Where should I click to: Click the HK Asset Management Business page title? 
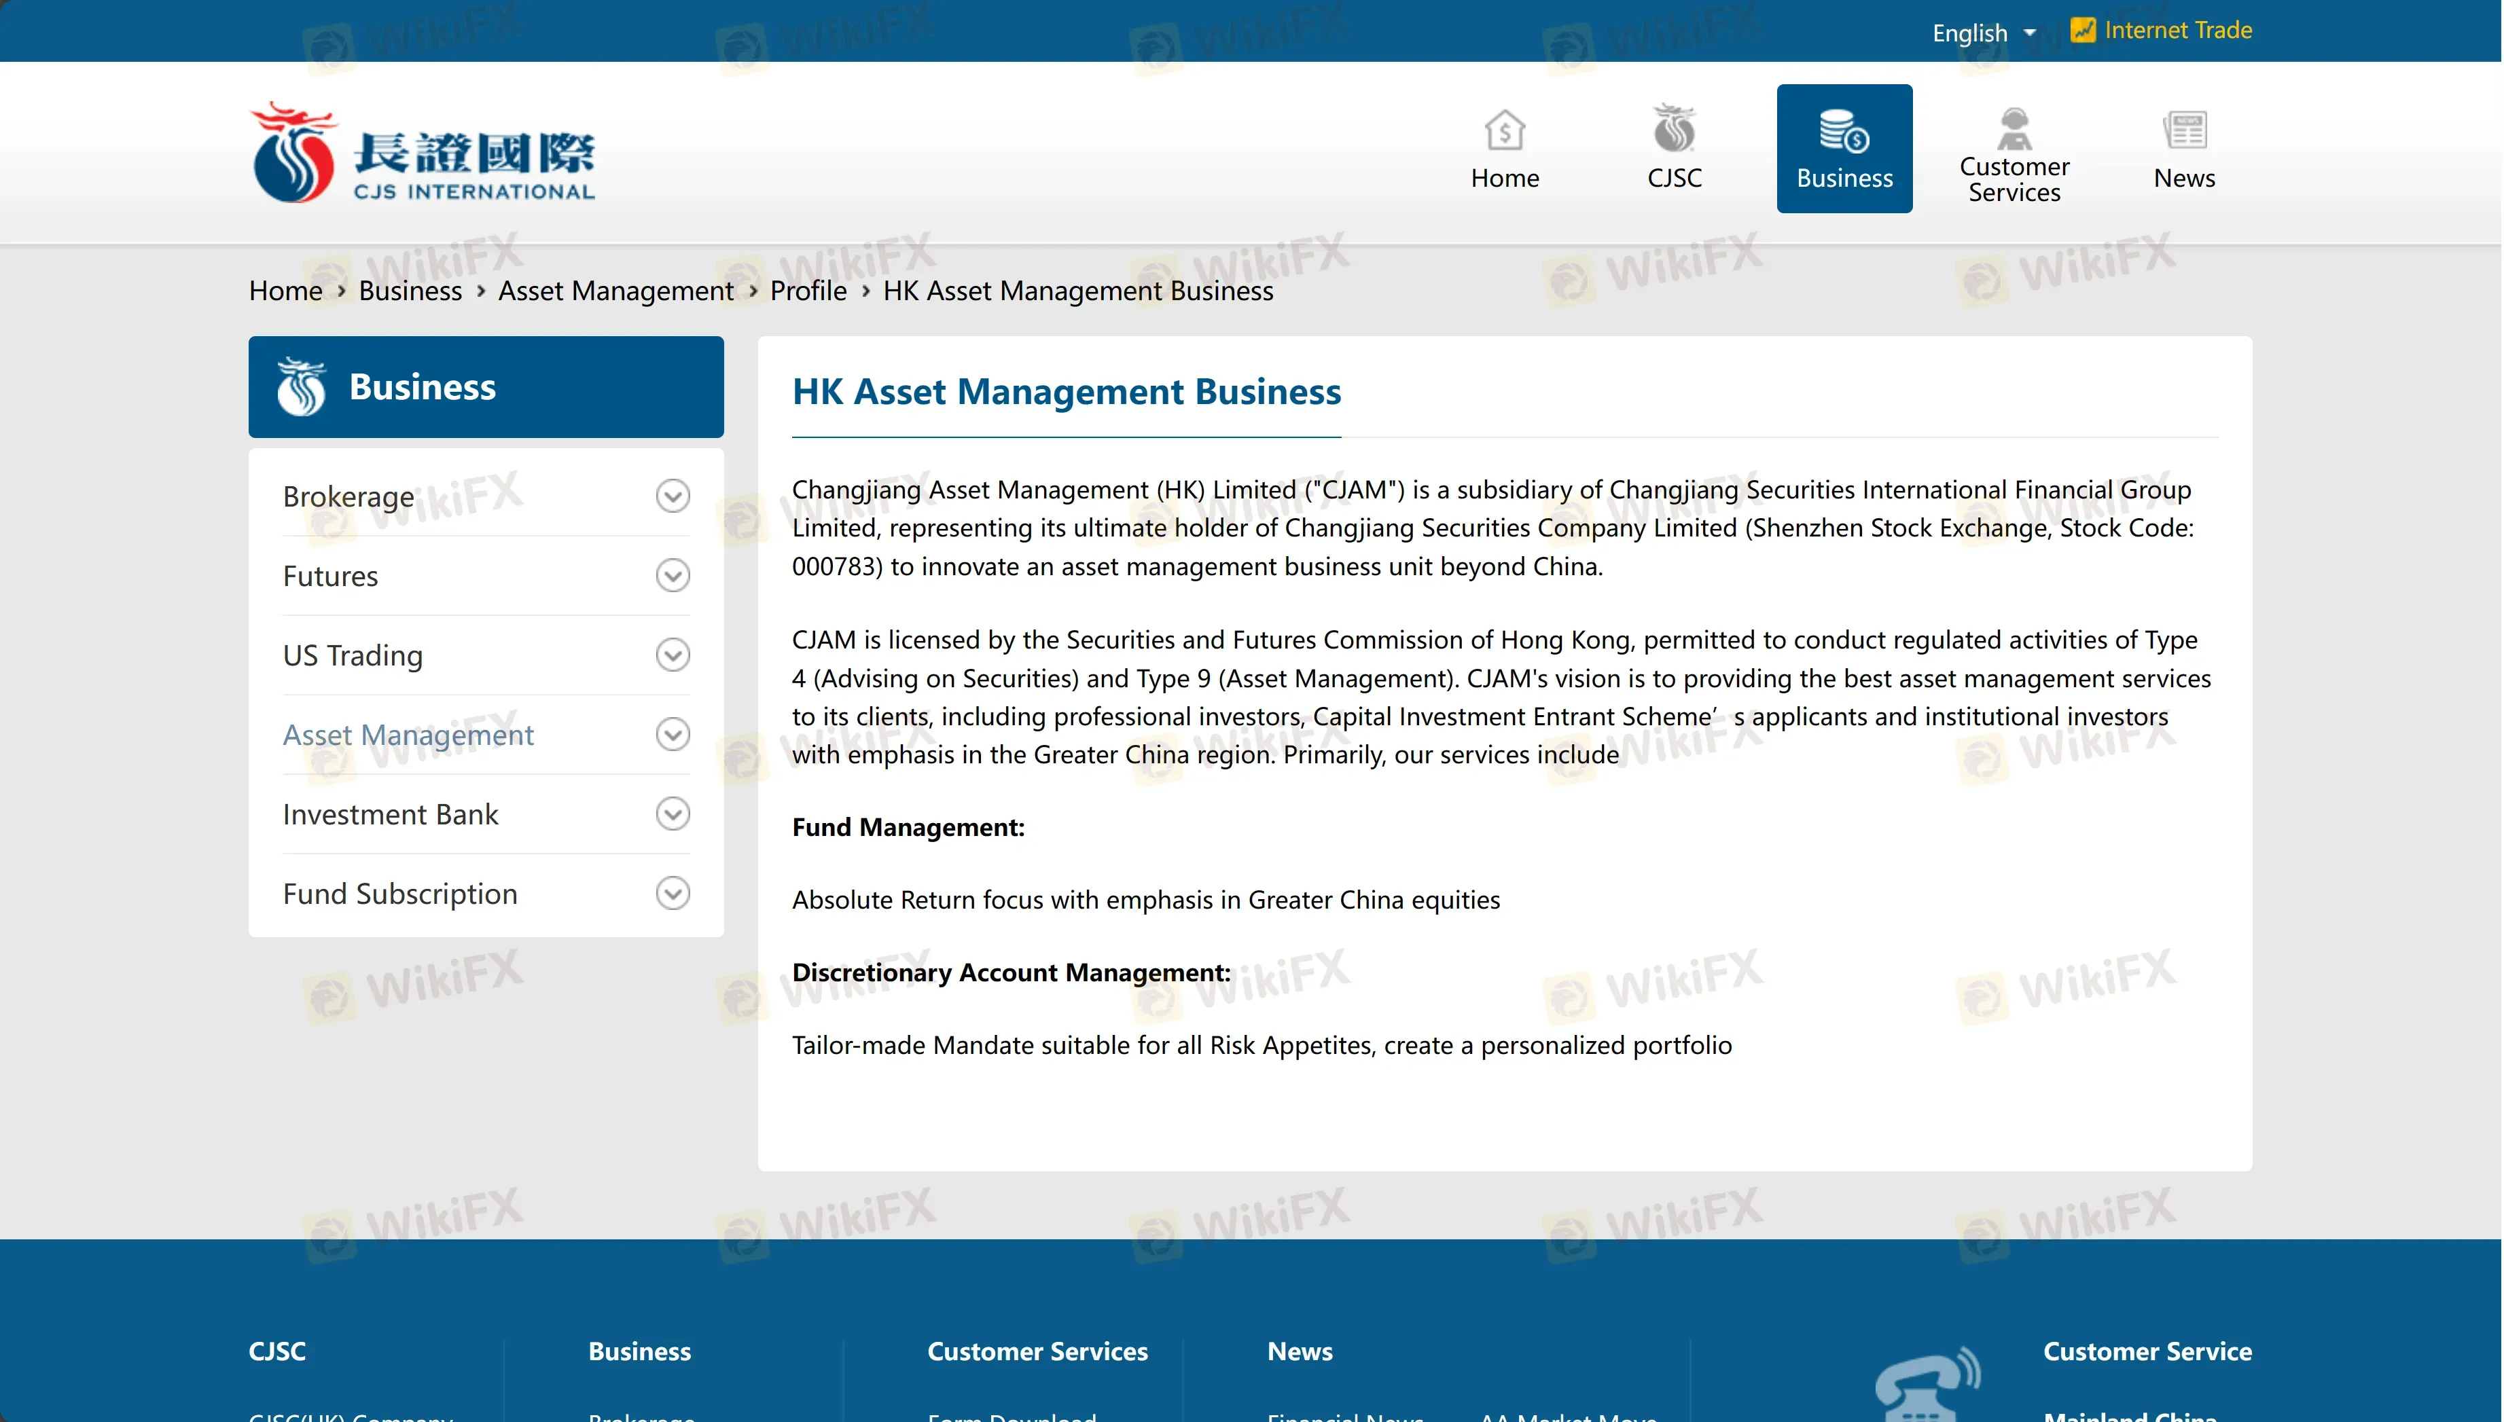point(1066,392)
